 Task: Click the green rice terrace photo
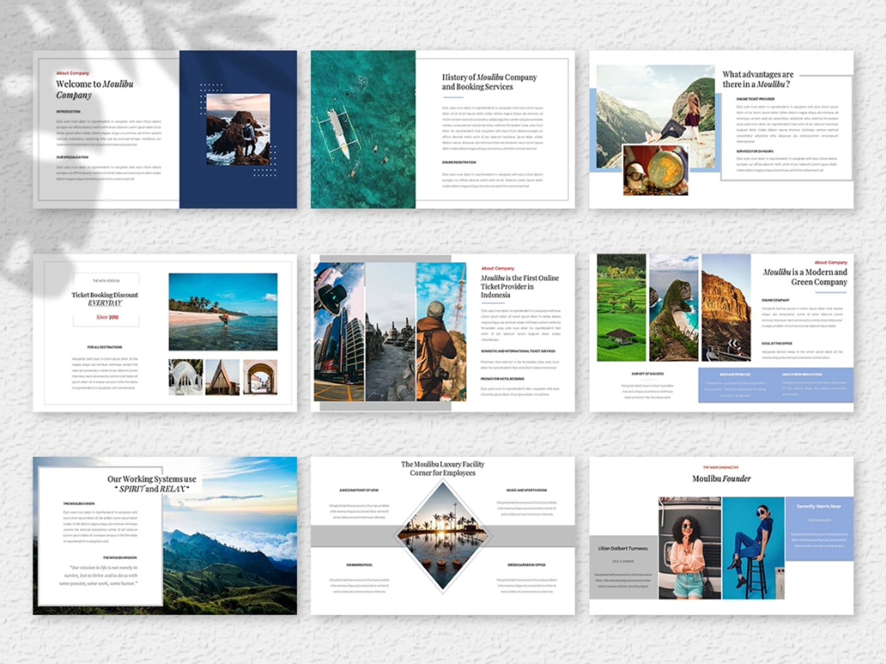[x=621, y=308]
